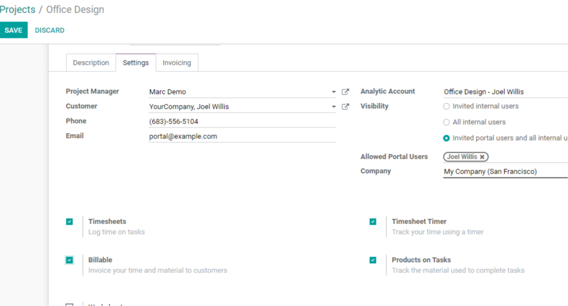Expand the Customer dropdown arrow
The image size is (568, 306).
click(334, 107)
